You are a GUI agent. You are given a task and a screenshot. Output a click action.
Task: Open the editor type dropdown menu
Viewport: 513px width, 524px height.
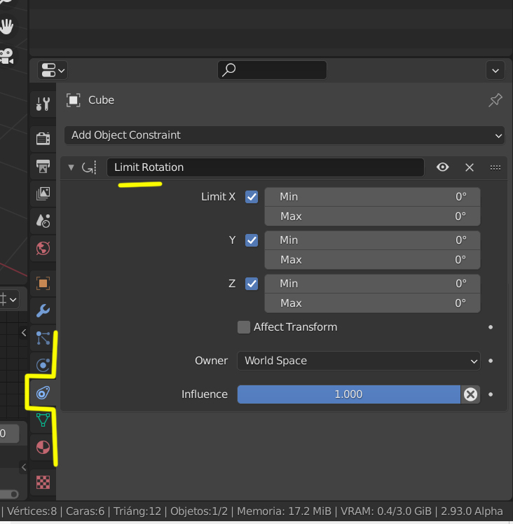(53, 70)
